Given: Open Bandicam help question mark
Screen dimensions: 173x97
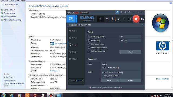Looking at the screenshot, I should click(129, 12).
